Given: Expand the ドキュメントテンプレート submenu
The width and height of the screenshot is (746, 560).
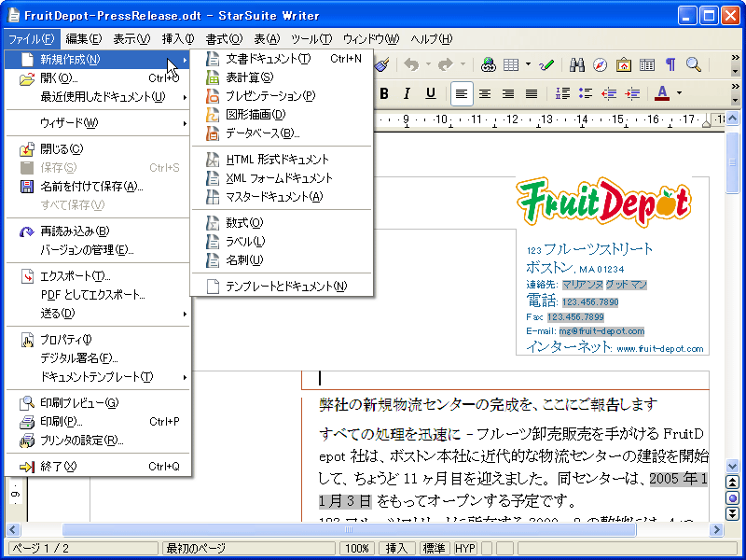Looking at the screenshot, I should 98,377.
